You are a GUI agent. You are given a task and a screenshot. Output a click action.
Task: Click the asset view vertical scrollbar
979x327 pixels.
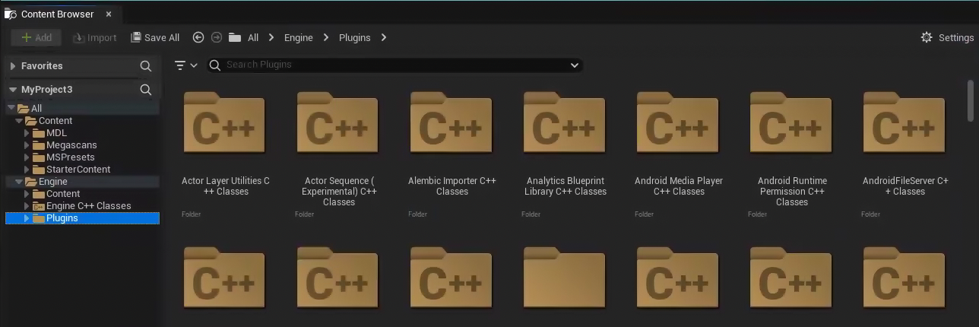click(971, 100)
